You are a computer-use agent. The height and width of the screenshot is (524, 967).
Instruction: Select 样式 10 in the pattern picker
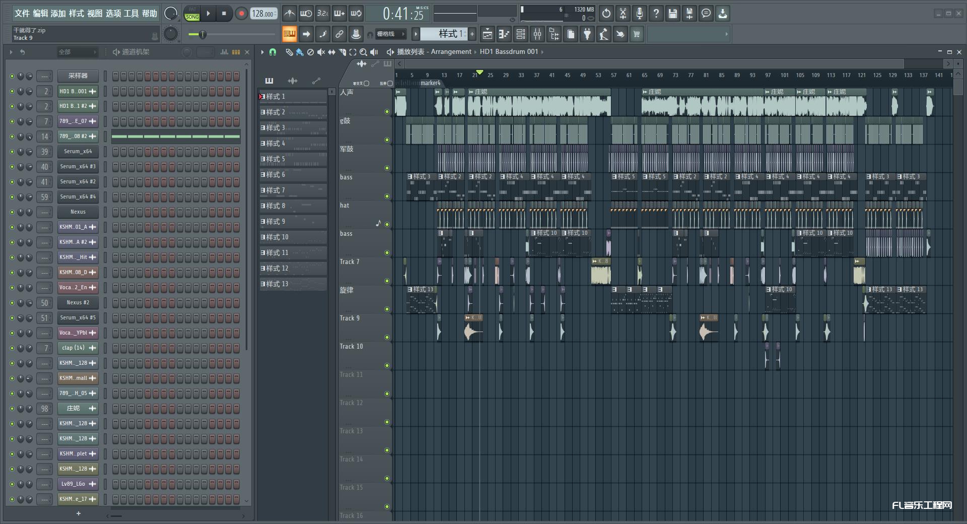coord(293,237)
